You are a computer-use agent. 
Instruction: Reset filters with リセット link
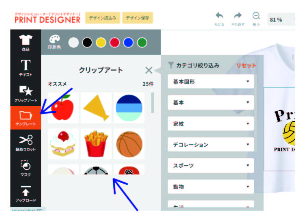[x=246, y=65]
